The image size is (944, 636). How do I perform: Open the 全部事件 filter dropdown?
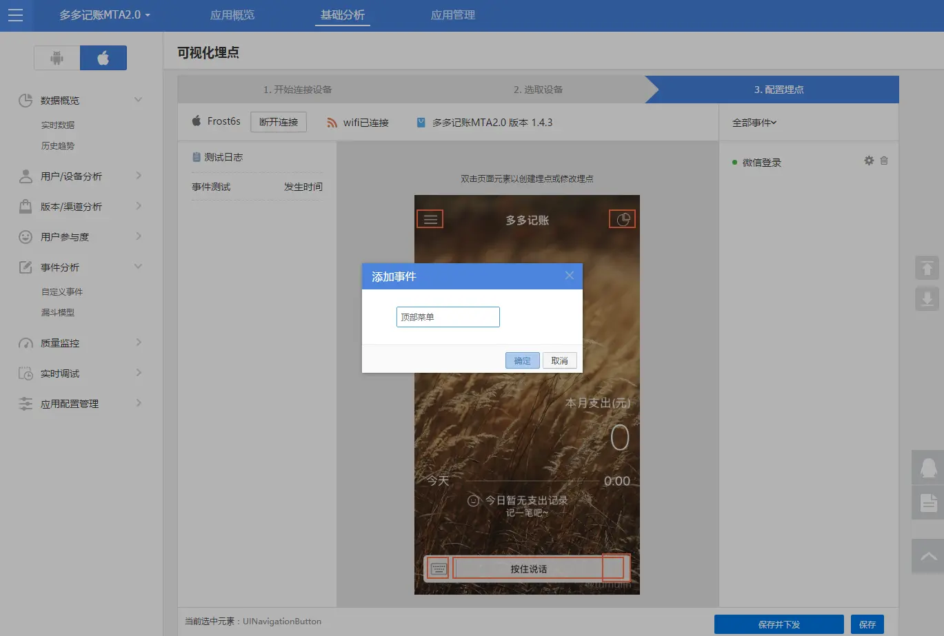click(754, 123)
